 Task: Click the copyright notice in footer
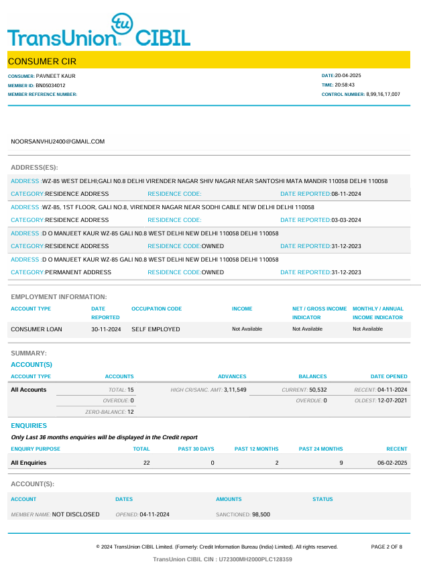tap(217, 547)
